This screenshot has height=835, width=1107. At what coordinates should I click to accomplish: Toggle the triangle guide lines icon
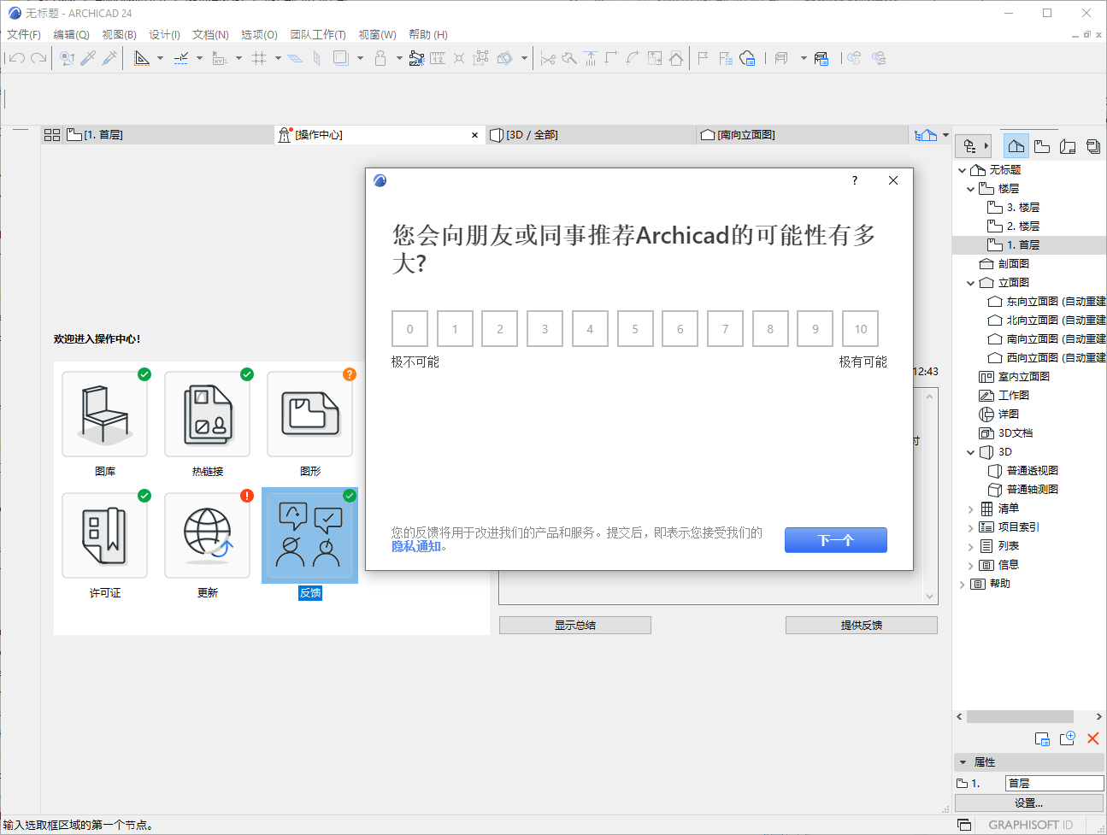tap(142, 58)
